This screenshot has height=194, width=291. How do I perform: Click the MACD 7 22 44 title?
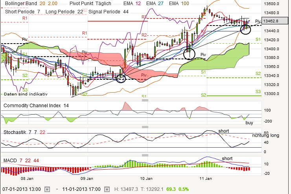[x=21, y=161]
